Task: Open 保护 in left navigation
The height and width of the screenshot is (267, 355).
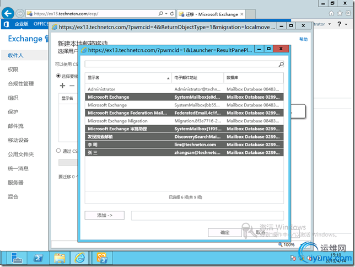Action: point(13,112)
